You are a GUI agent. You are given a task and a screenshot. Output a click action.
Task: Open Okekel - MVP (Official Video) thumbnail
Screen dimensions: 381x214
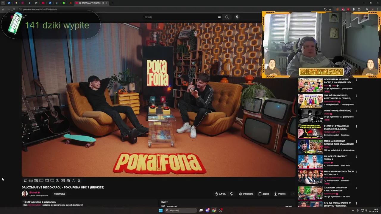click(x=310, y=116)
